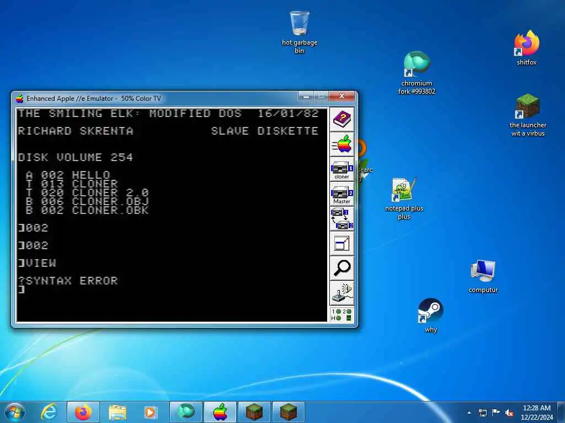
Task: Click the muted volume tray icon
Action: click(509, 413)
